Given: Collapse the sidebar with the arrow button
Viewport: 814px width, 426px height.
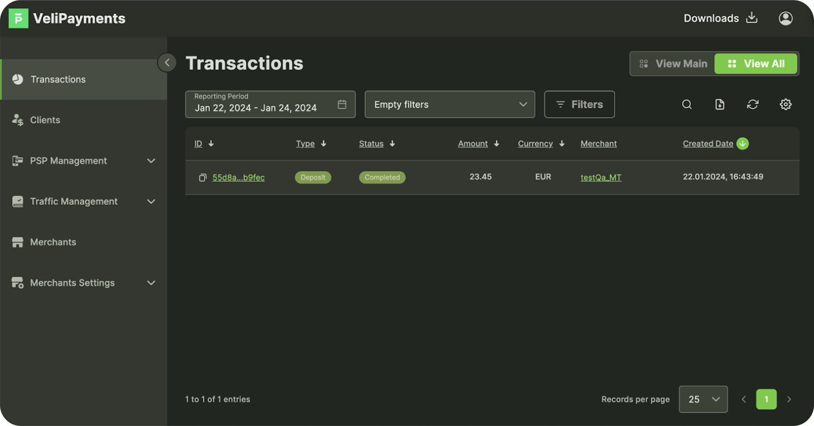Looking at the screenshot, I should [167, 63].
